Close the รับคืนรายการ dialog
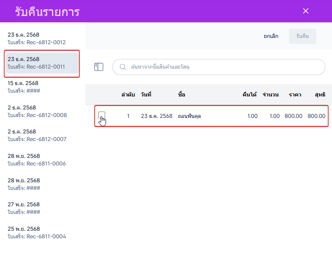Viewport: 332px width, 256px height. (305, 11)
